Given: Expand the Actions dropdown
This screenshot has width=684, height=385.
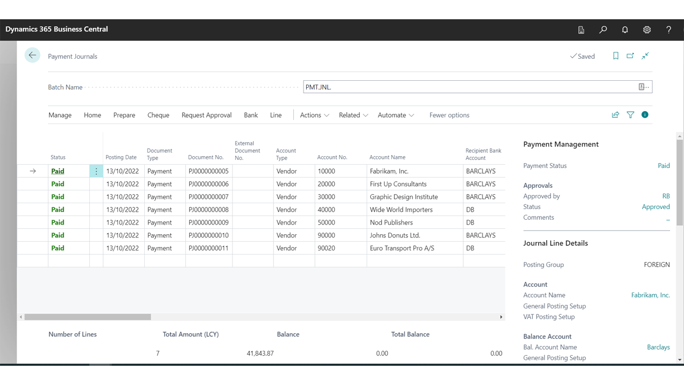Looking at the screenshot, I should click(315, 115).
